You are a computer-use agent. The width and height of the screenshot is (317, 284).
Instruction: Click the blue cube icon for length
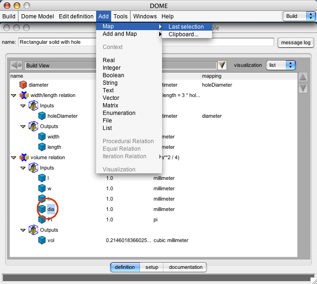[42, 147]
